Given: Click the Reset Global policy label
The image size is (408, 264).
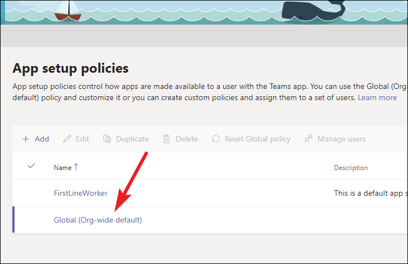Looking at the screenshot, I should click(x=258, y=139).
